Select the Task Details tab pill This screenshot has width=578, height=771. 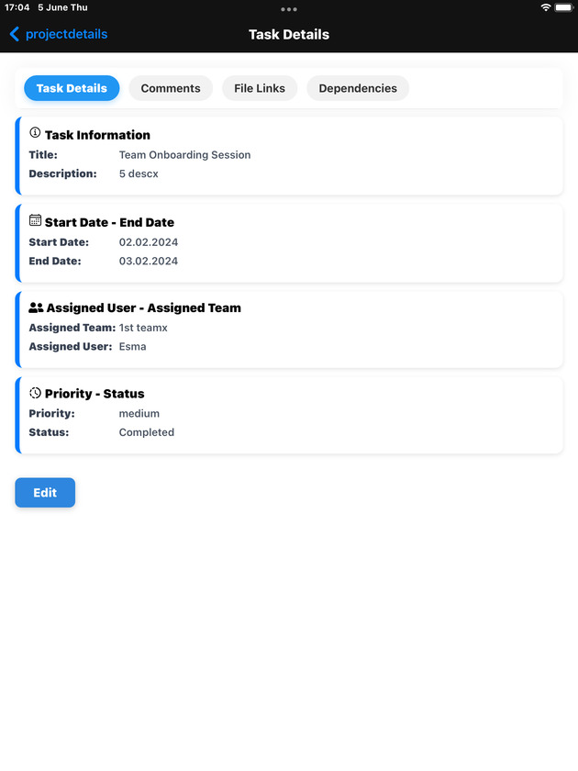pos(72,88)
